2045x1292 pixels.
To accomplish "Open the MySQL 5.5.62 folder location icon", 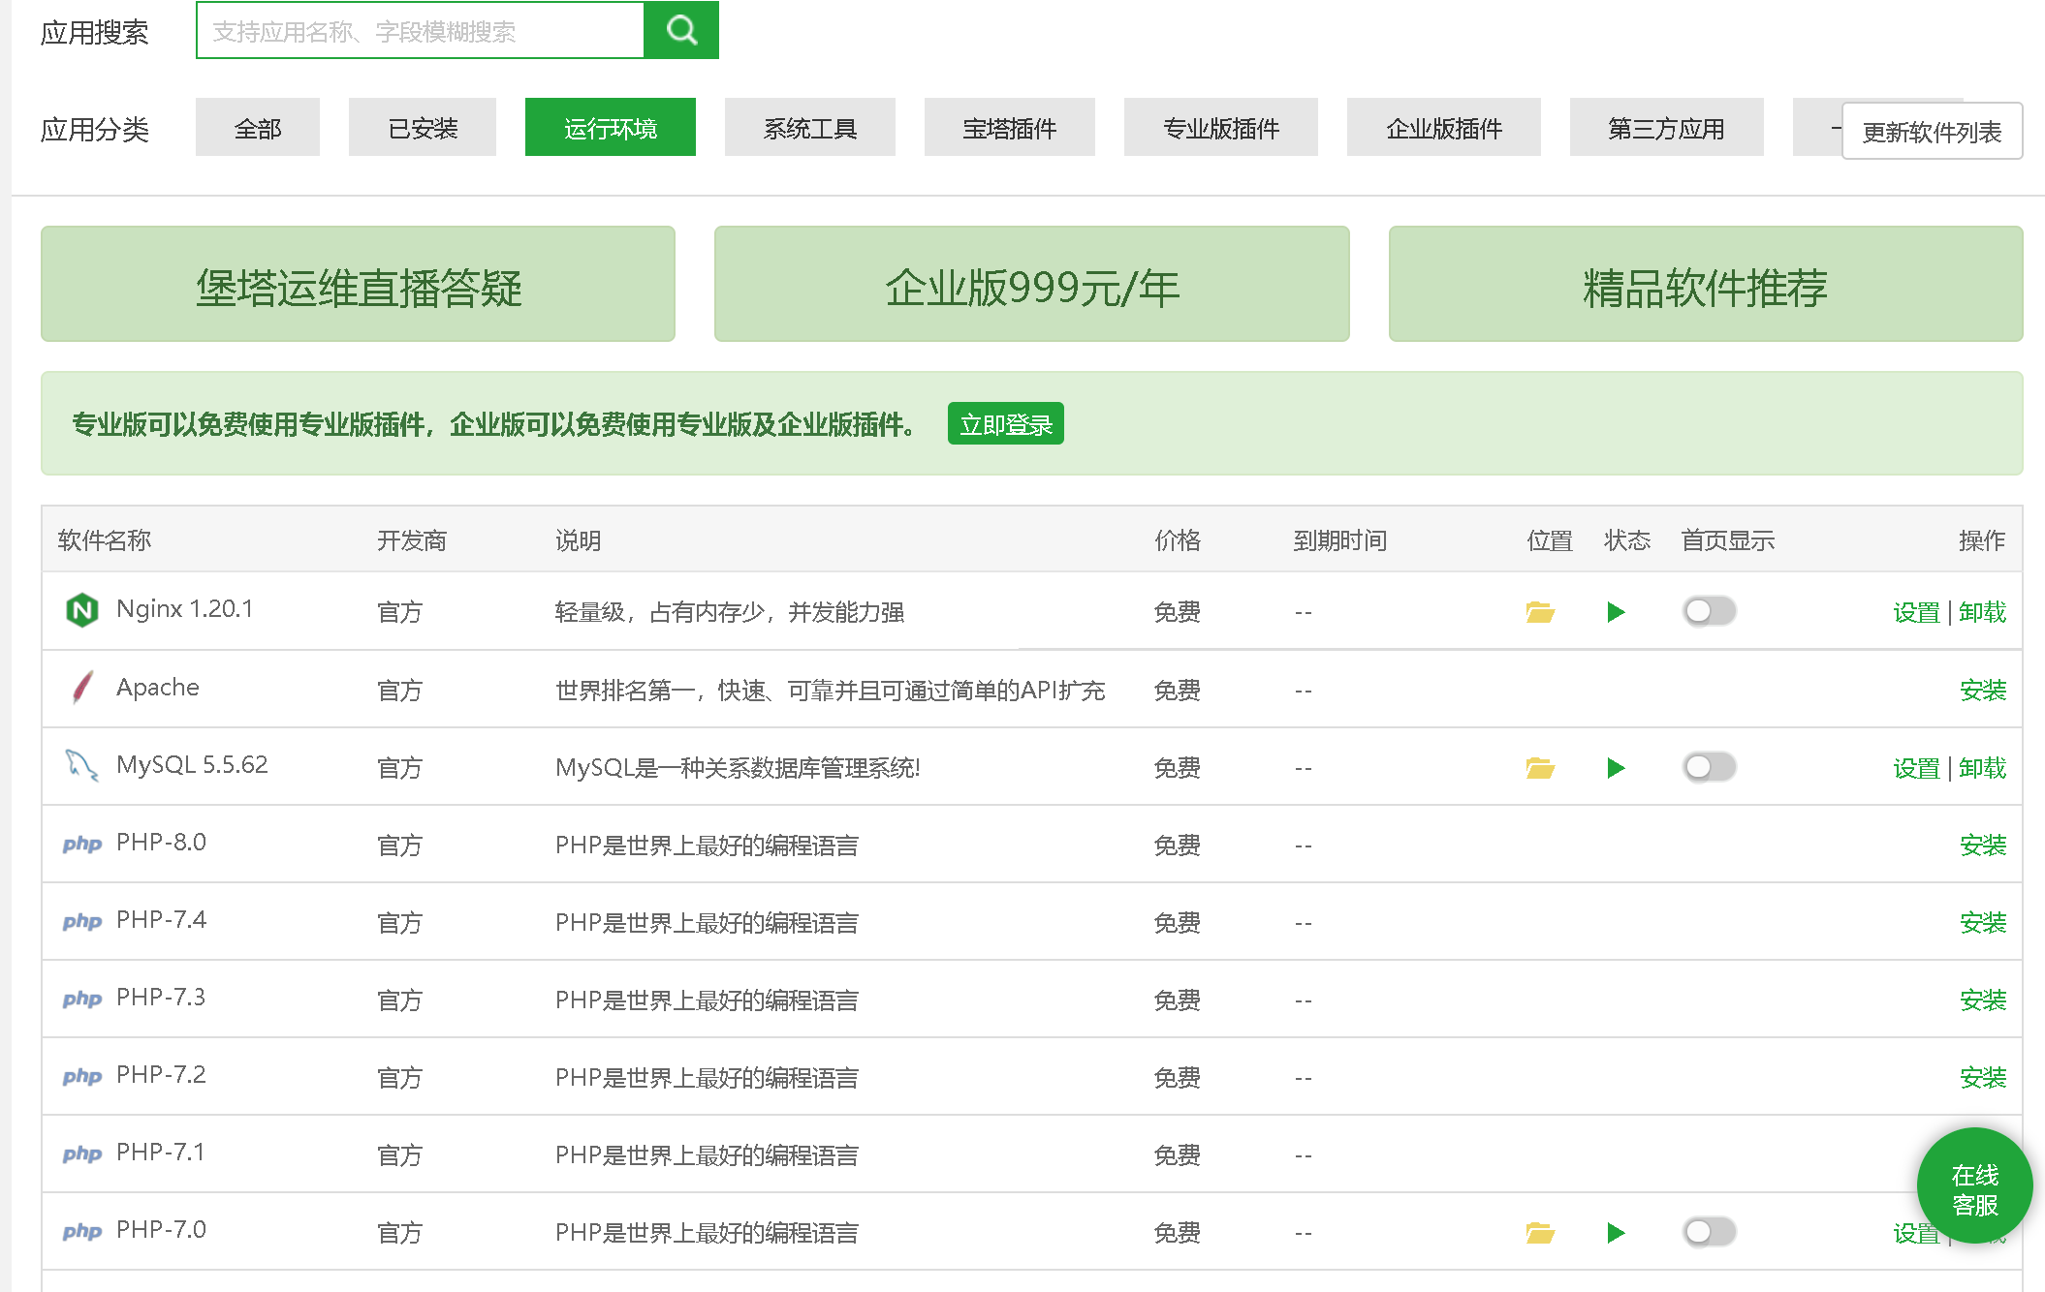I will (x=1539, y=768).
